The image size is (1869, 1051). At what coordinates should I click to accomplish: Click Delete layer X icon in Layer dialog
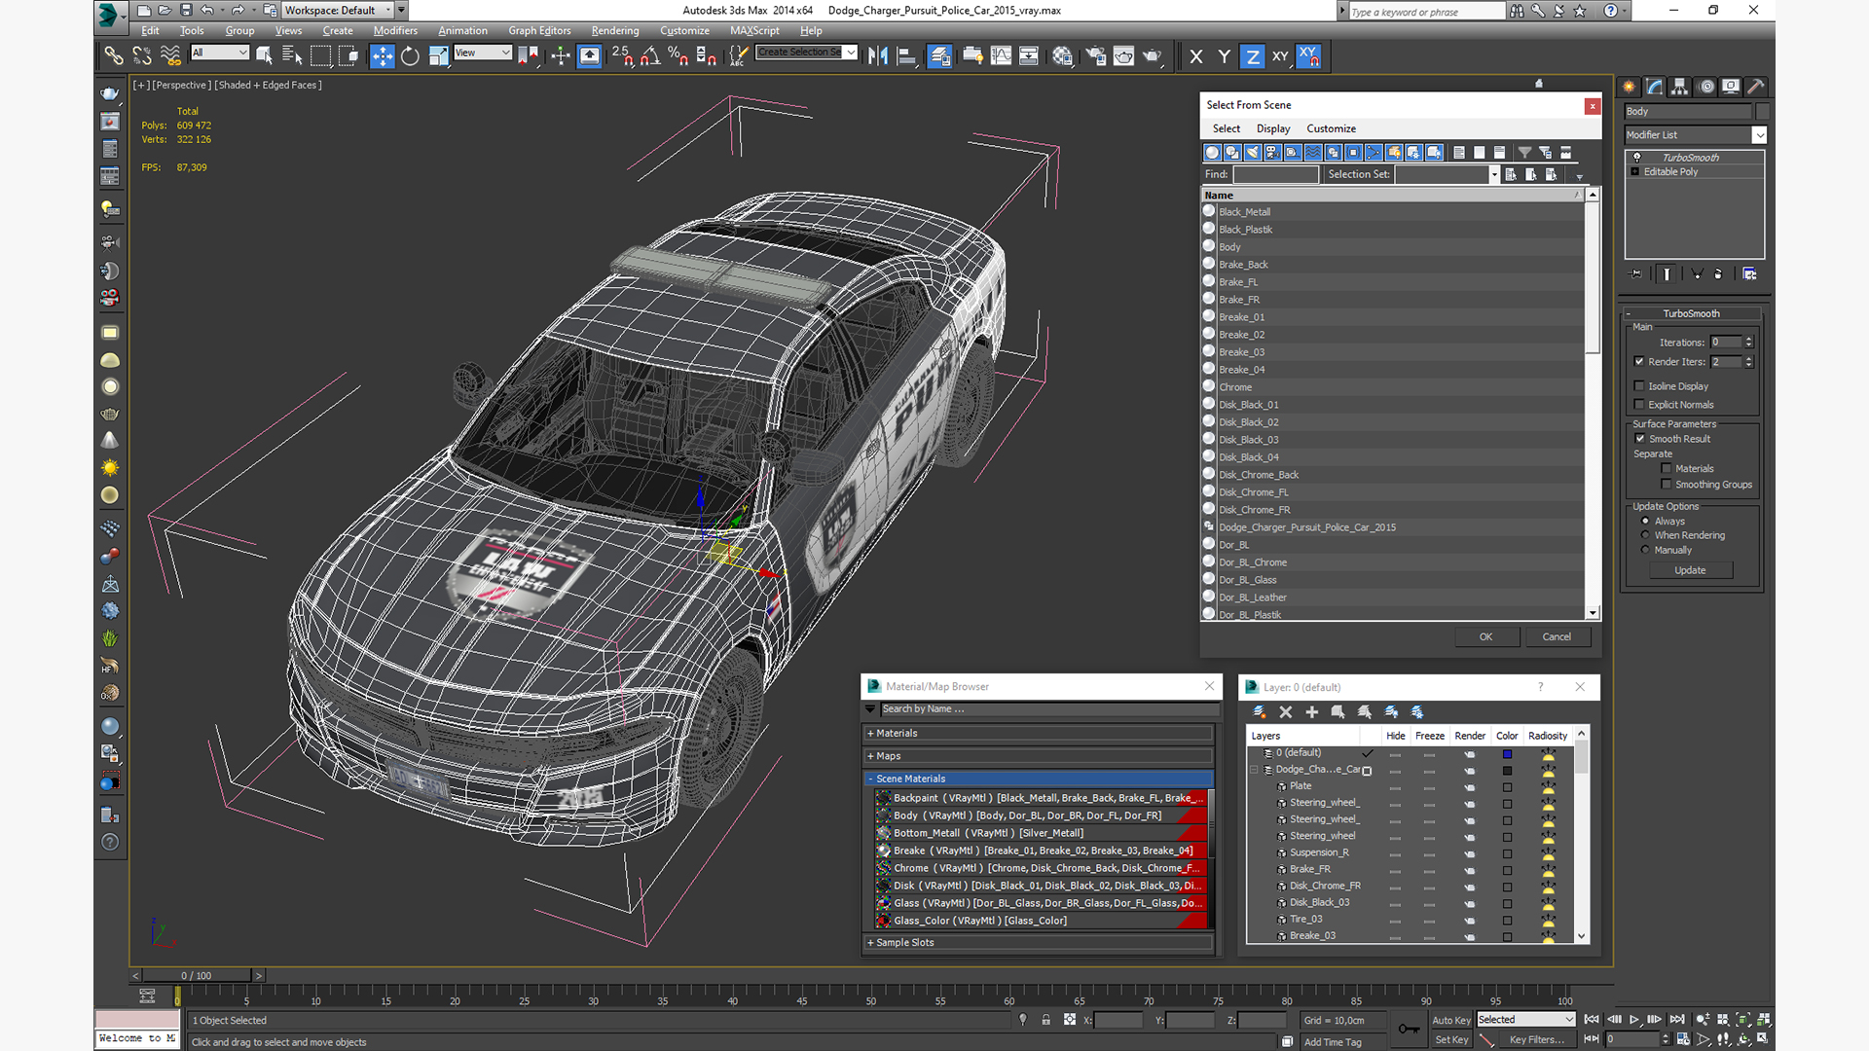click(x=1285, y=712)
